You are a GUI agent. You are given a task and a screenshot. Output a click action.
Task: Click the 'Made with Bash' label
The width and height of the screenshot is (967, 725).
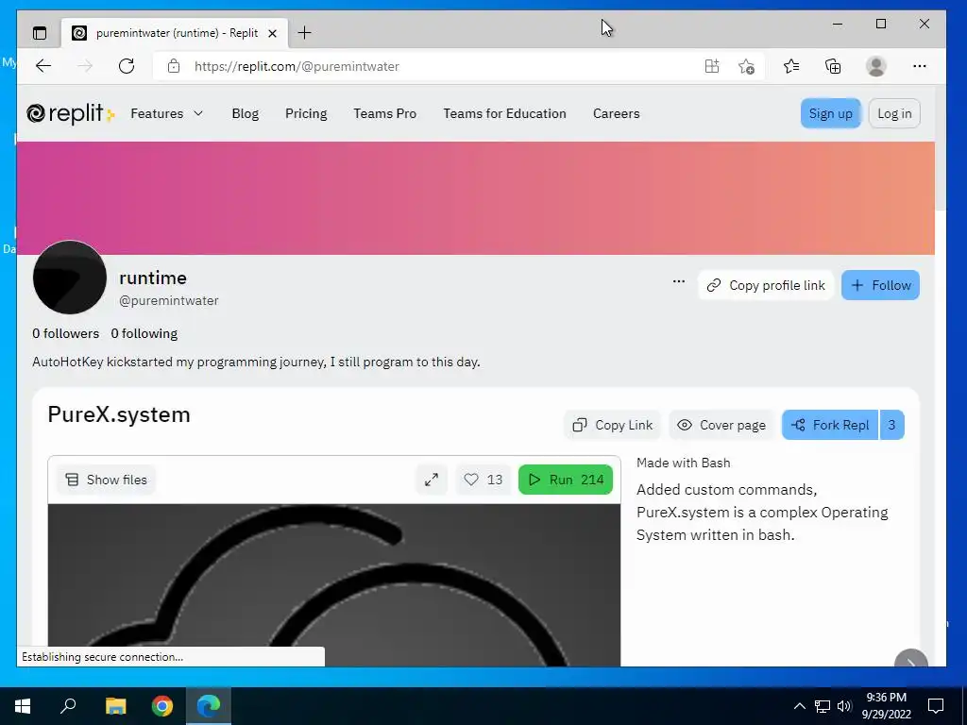point(684,463)
